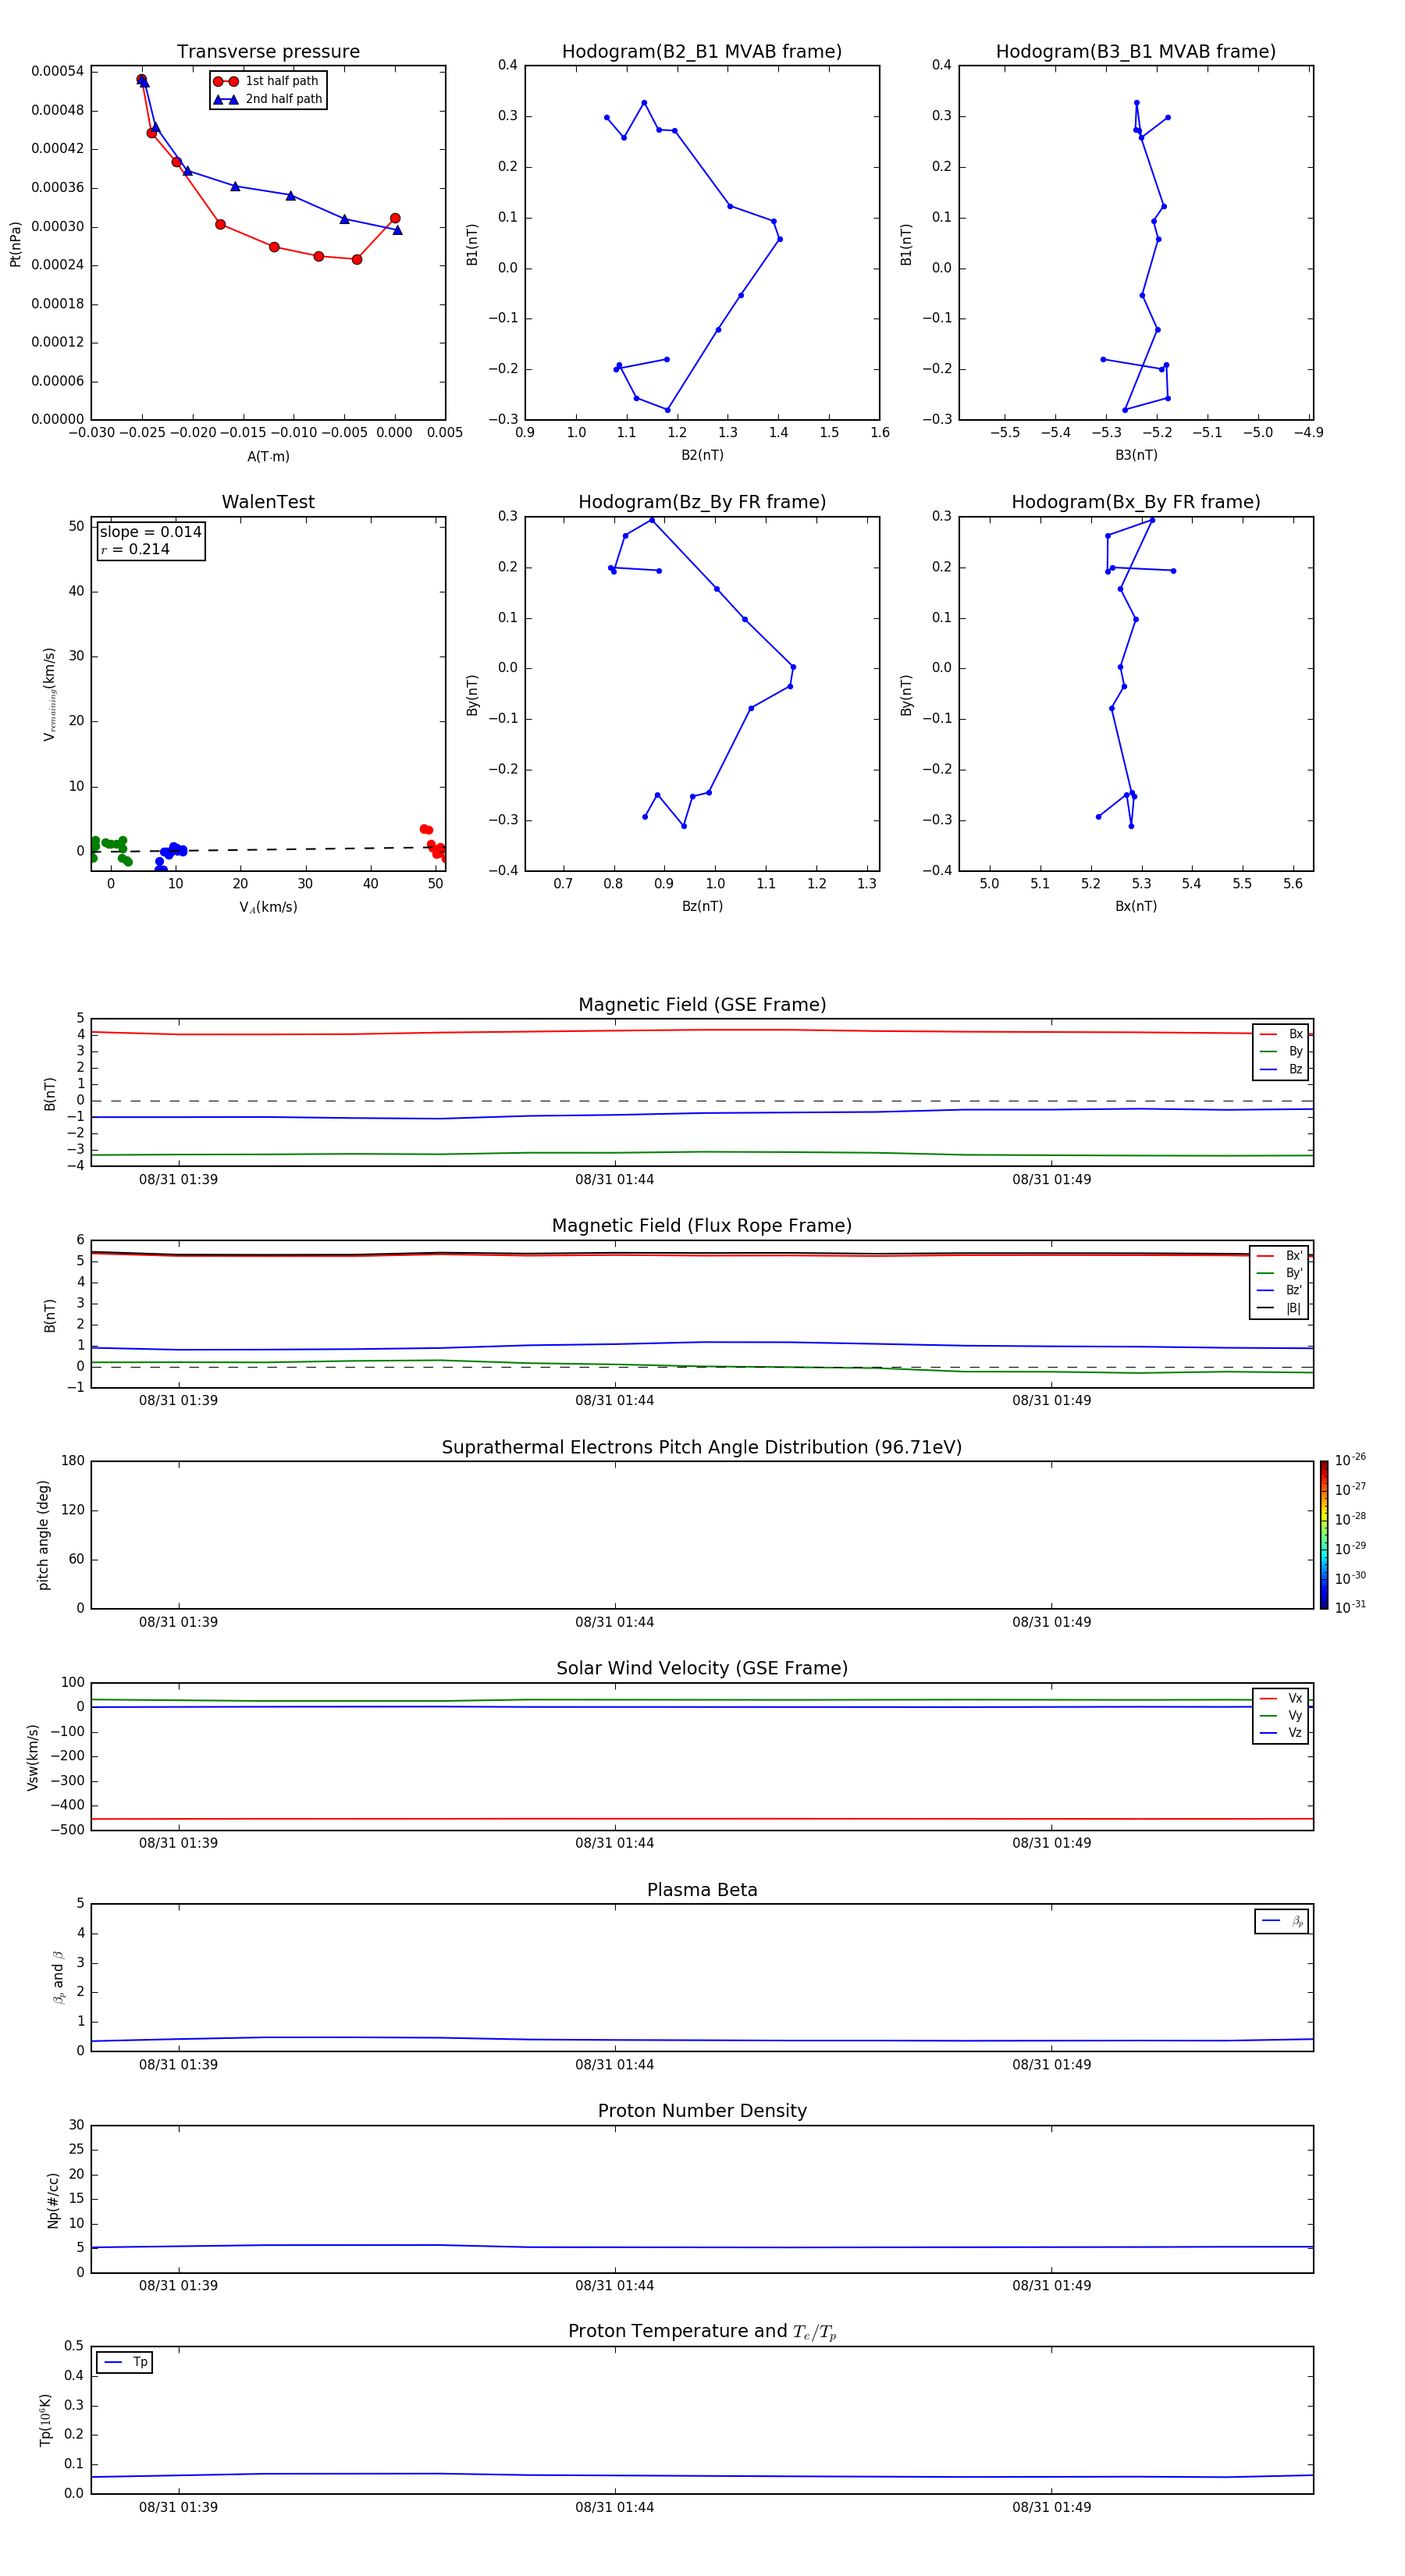Click the "Solar Wind Velocity (GSE Frame)" title
This screenshot has width=1405, height=2576.
(702, 1668)
